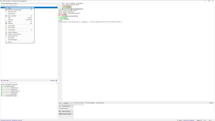Click into the commit message text area
215x121 pixels.
coord(144,111)
